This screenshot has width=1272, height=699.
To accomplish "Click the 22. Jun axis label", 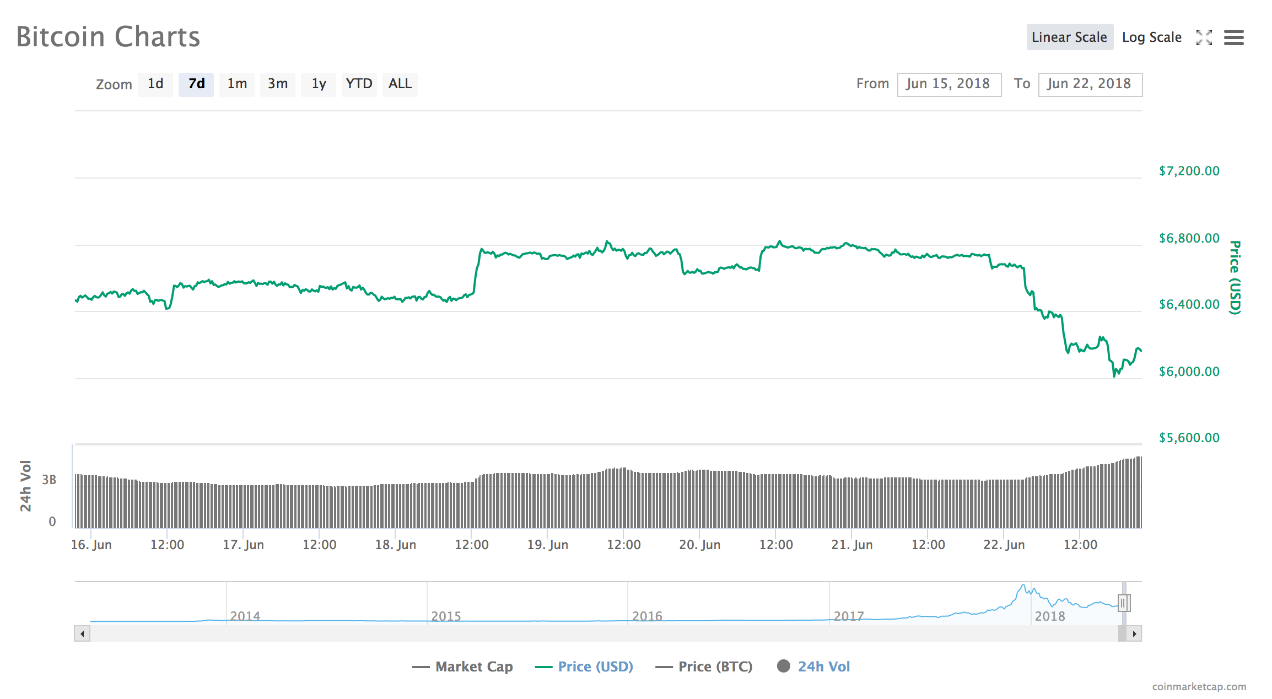I will [x=1004, y=545].
